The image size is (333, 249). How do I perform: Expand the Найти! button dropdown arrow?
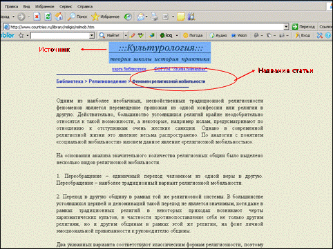pos(126,35)
